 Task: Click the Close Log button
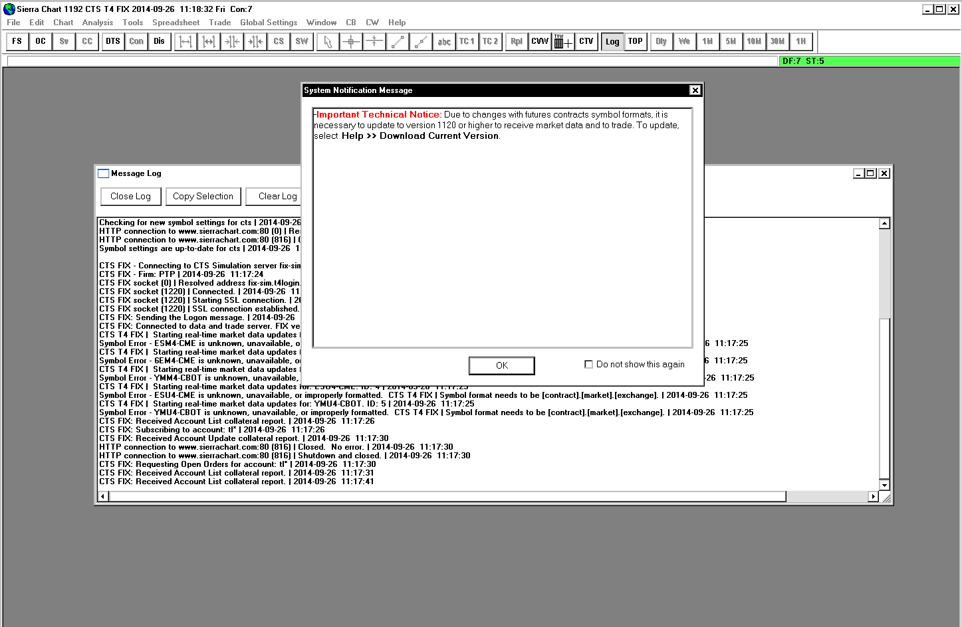click(x=130, y=196)
